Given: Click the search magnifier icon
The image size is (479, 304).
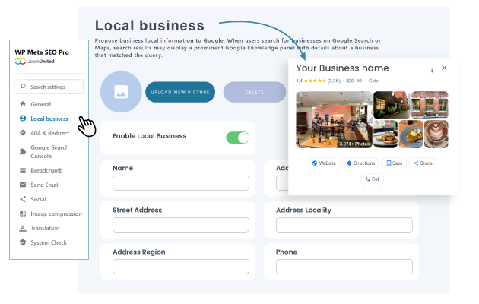Looking at the screenshot, I should tap(23, 87).
